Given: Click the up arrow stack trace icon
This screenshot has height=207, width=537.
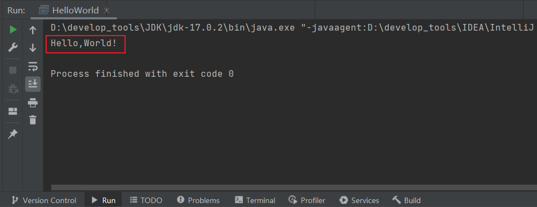Looking at the screenshot, I should (33, 30).
